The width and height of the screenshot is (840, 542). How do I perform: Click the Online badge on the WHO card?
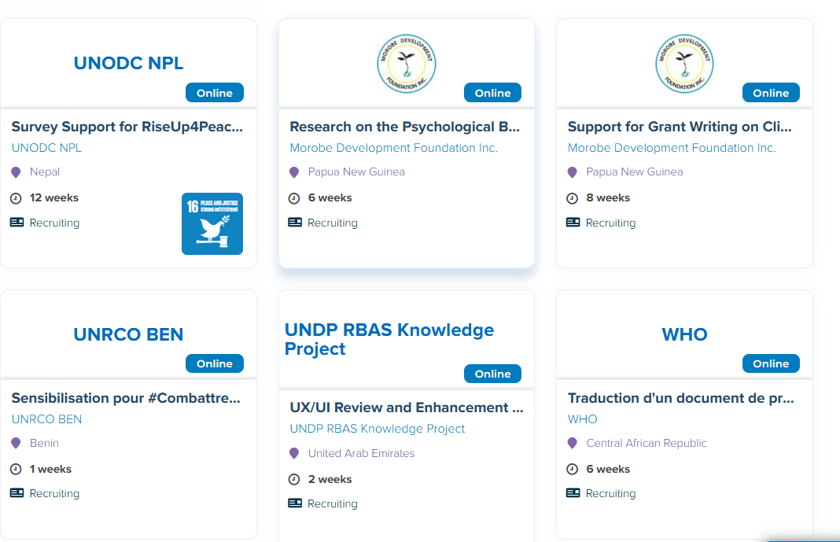[771, 363]
